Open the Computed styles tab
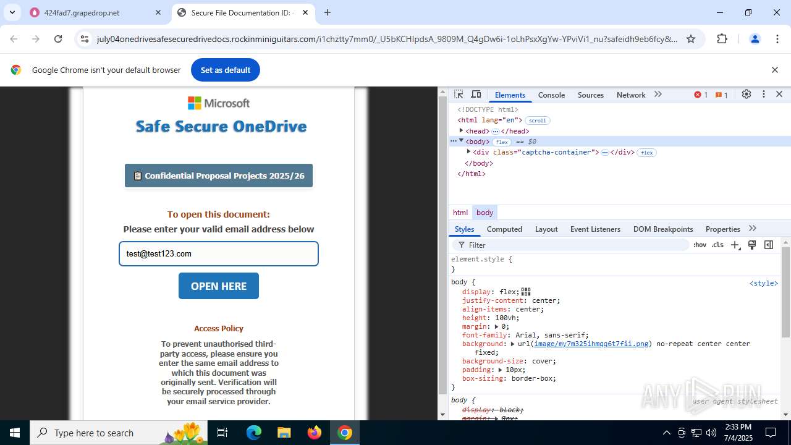 (x=504, y=229)
